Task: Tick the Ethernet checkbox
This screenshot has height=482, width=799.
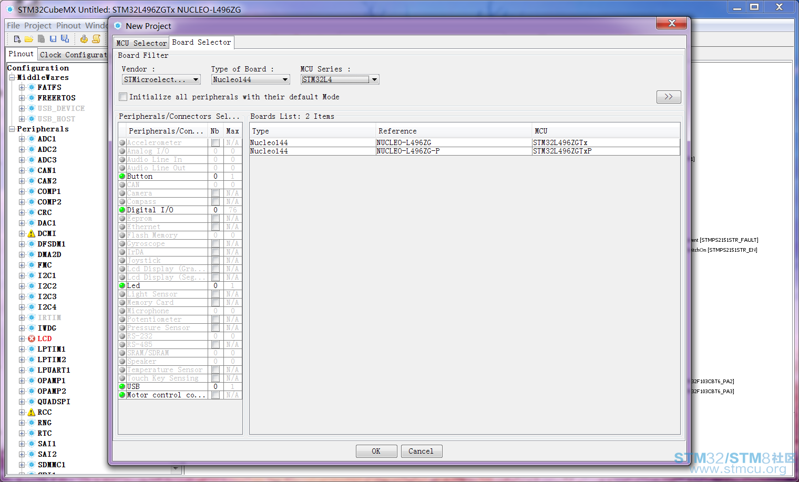Action: 216,227
